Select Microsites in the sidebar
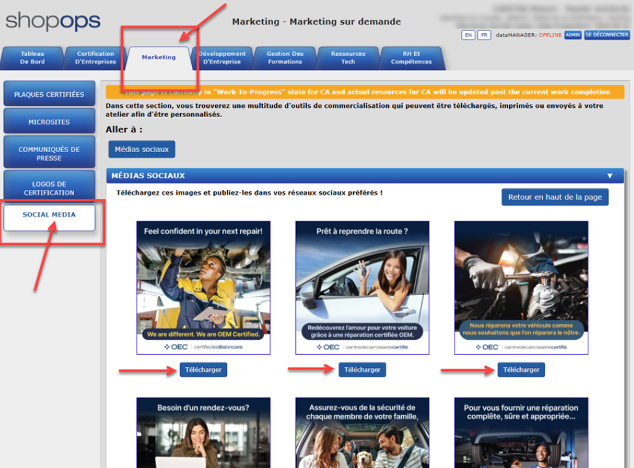The image size is (634, 468). [x=49, y=122]
